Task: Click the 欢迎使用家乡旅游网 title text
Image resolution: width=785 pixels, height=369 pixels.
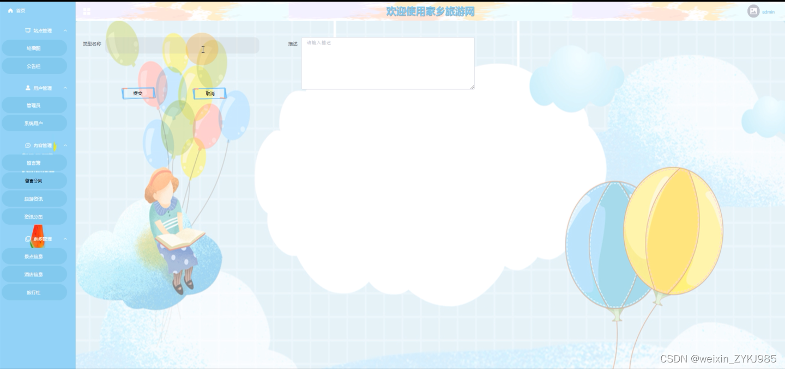Action: tap(431, 11)
